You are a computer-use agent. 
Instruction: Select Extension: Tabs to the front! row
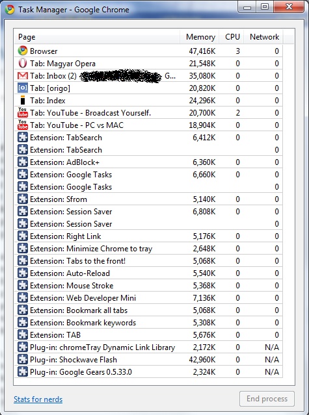(x=148, y=260)
